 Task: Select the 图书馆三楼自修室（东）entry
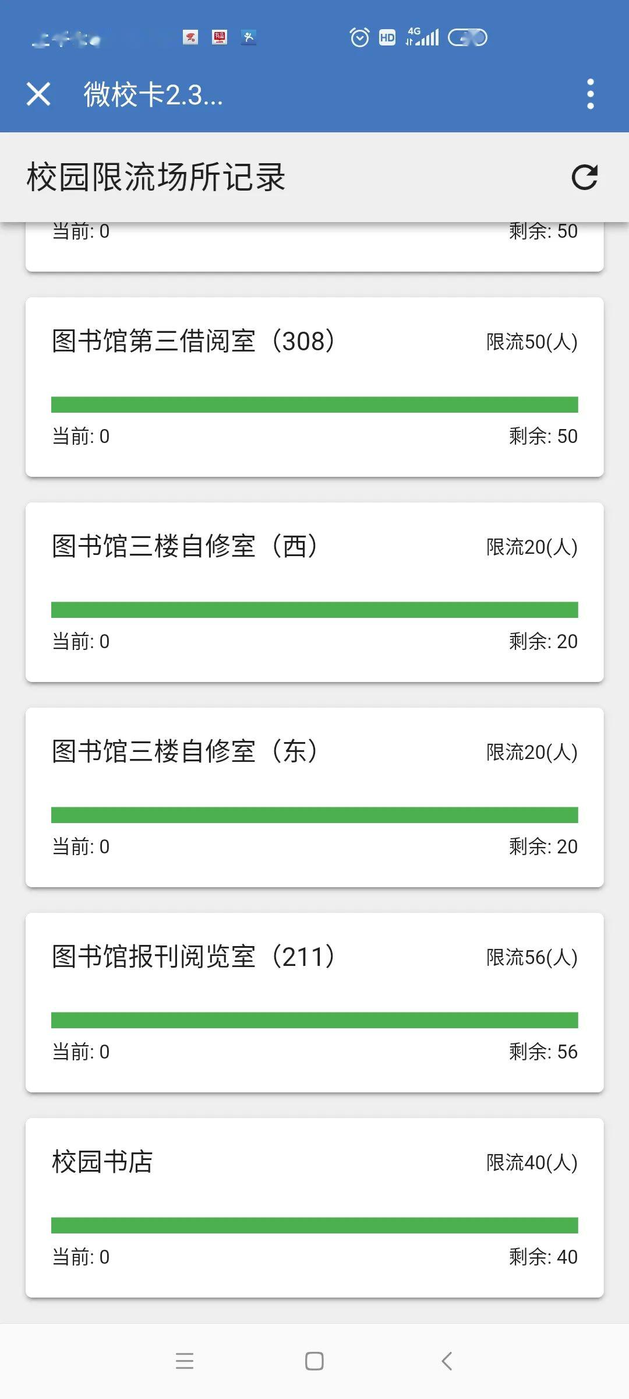click(x=185, y=752)
